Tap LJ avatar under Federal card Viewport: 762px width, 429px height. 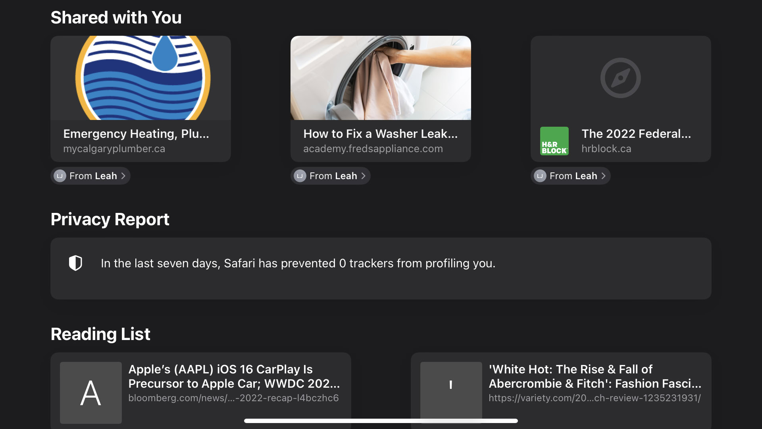click(x=540, y=176)
